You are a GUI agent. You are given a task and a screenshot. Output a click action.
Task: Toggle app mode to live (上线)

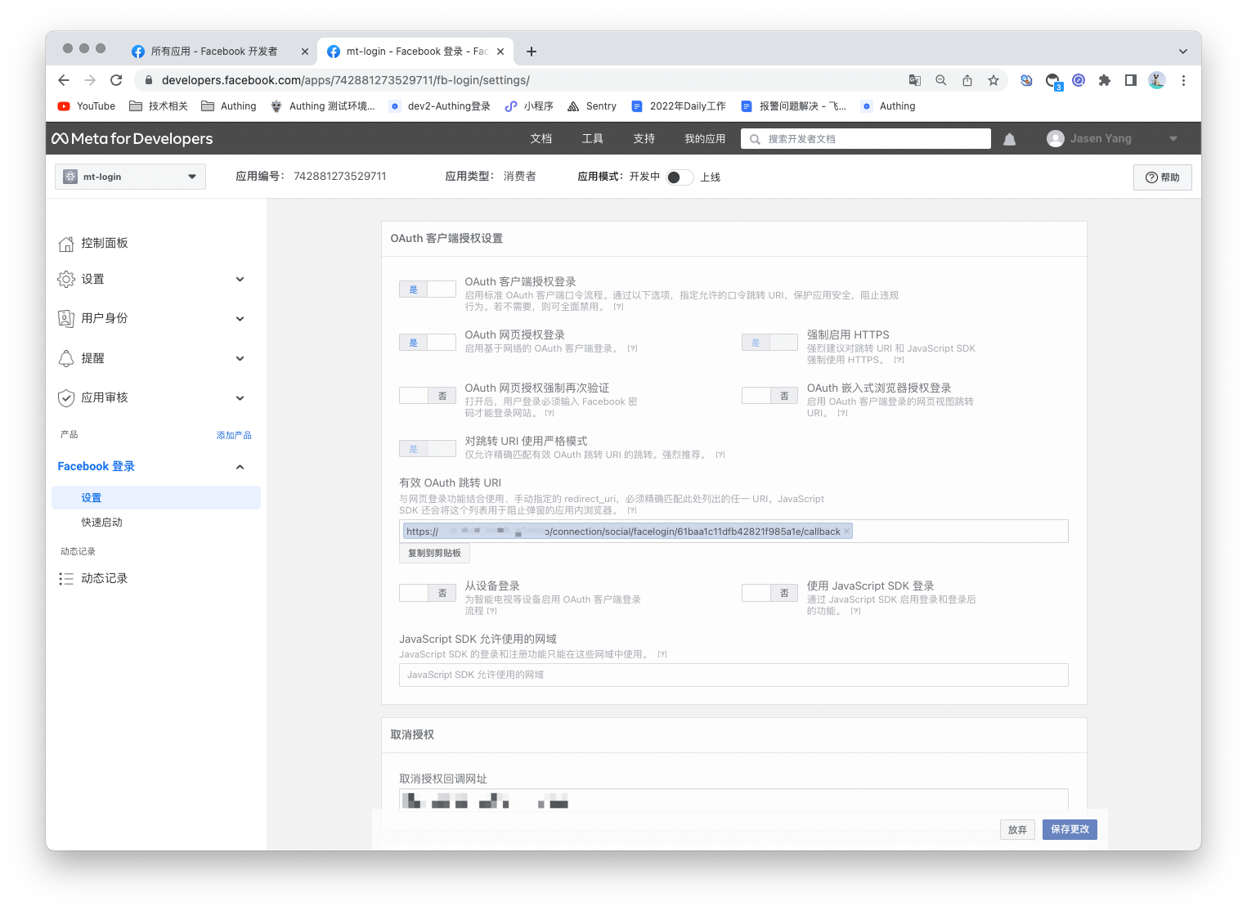[679, 177]
